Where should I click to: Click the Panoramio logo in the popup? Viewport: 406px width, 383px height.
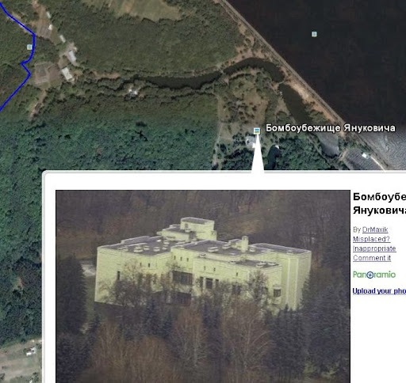pos(374,275)
